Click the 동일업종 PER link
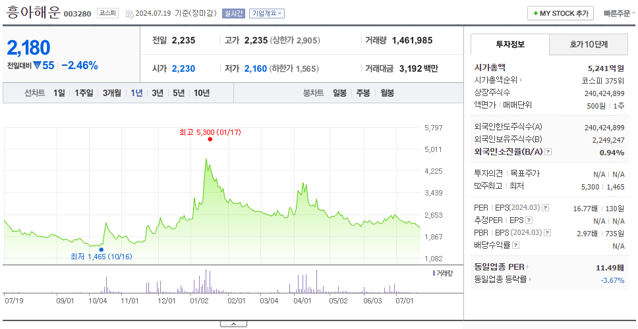 (499, 267)
